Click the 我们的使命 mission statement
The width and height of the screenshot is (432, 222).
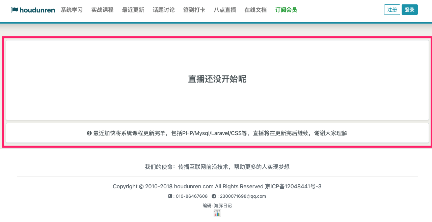(x=217, y=167)
